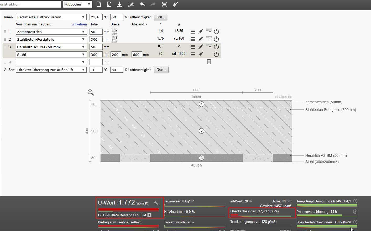Click the Oberfläche innen indicator bar
The height and width of the screenshot is (231, 371).
click(260, 215)
